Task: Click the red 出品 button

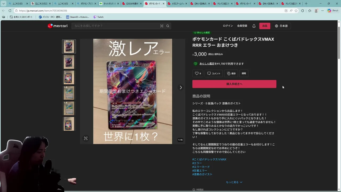Action: coord(265,26)
